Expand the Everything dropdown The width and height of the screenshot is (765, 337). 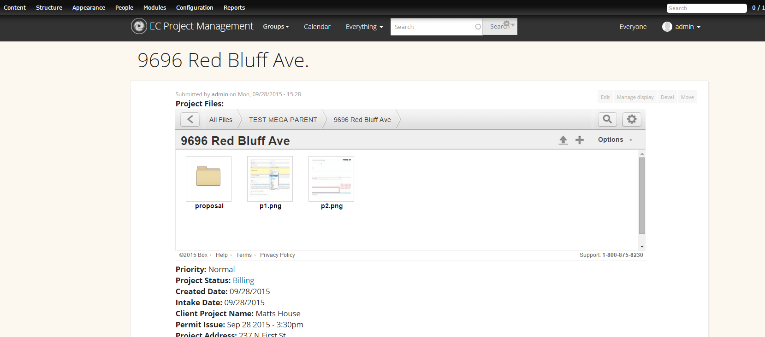tap(364, 27)
